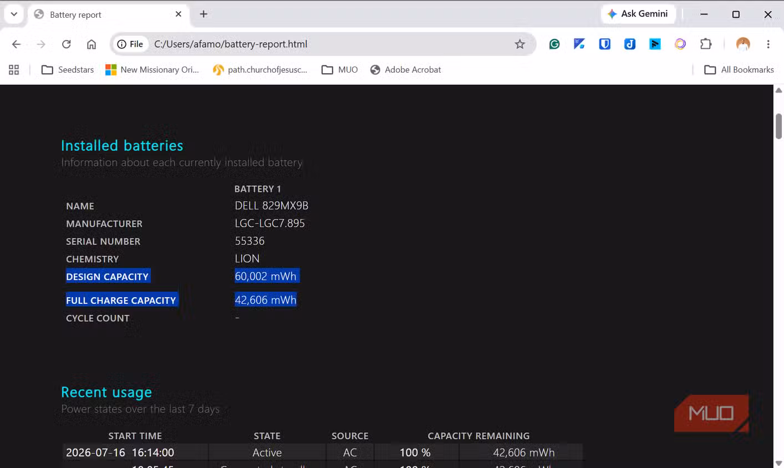Click the blue square flag extension icon
Image resolution: width=784 pixels, height=468 pixels.
[x=655, y=44]
